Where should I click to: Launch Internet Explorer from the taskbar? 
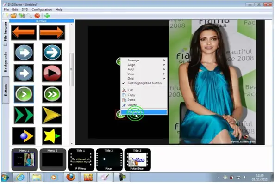(20, 177)
